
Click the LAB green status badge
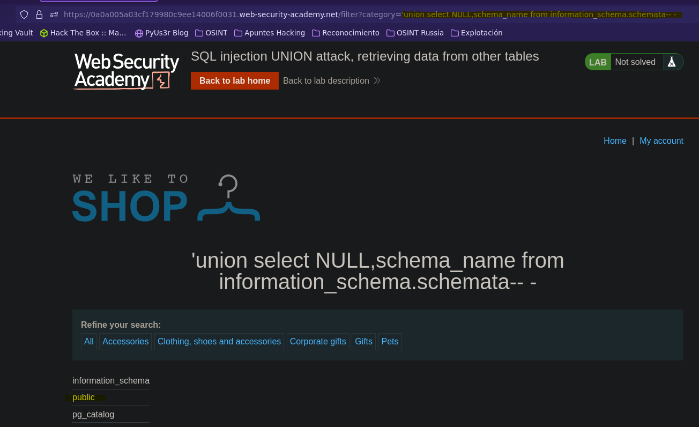tap(598, 62)
